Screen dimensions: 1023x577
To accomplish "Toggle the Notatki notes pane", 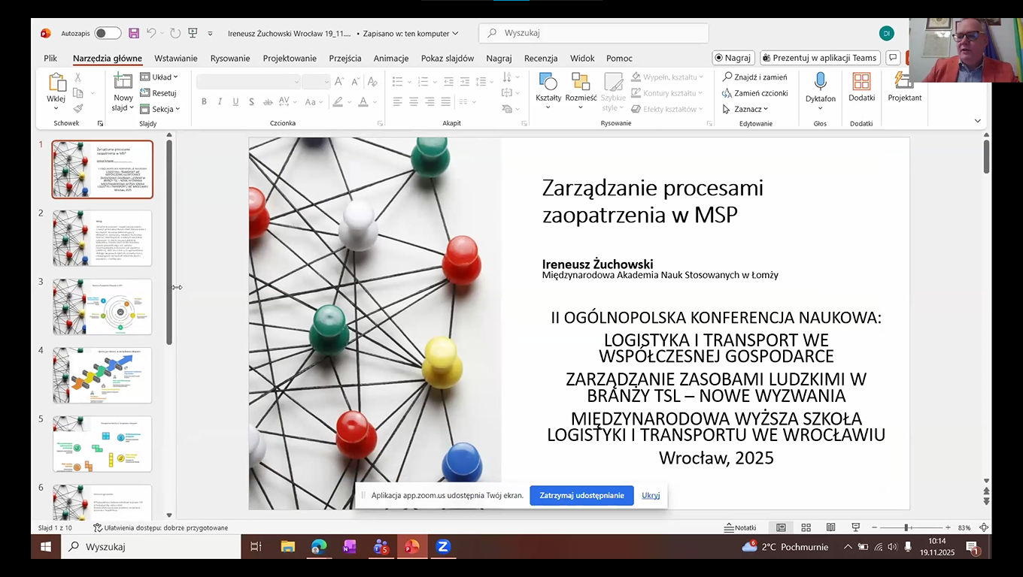I will pyautogui.click(x=740, y=527).
